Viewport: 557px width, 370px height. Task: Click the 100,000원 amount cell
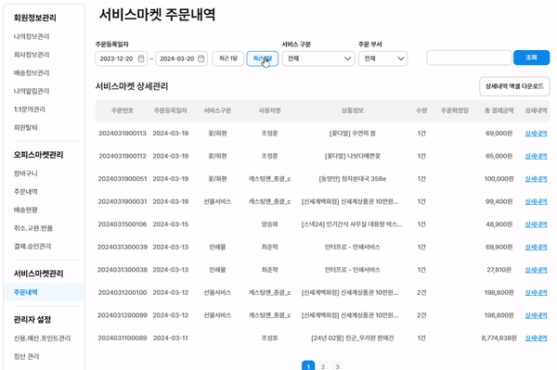[x=499, y=179]
